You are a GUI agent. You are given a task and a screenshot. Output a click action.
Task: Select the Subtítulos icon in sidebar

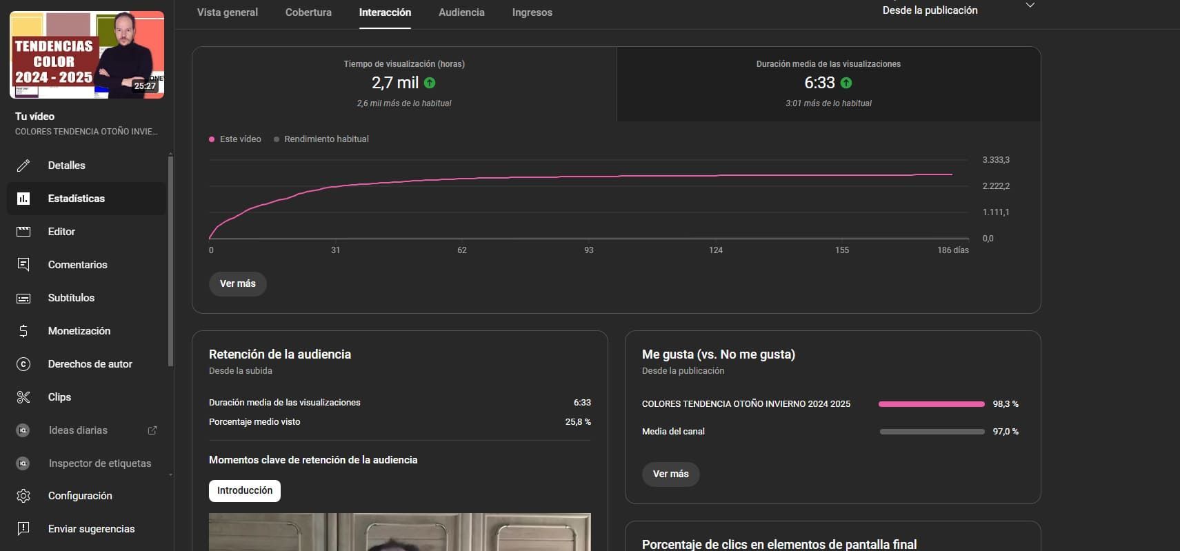[x=23, y=298]
